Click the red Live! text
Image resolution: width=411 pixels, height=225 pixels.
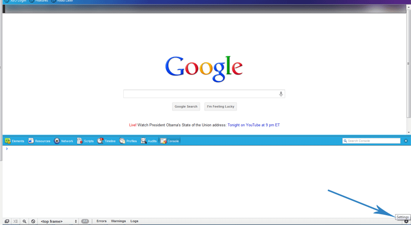tap(133, 125)
